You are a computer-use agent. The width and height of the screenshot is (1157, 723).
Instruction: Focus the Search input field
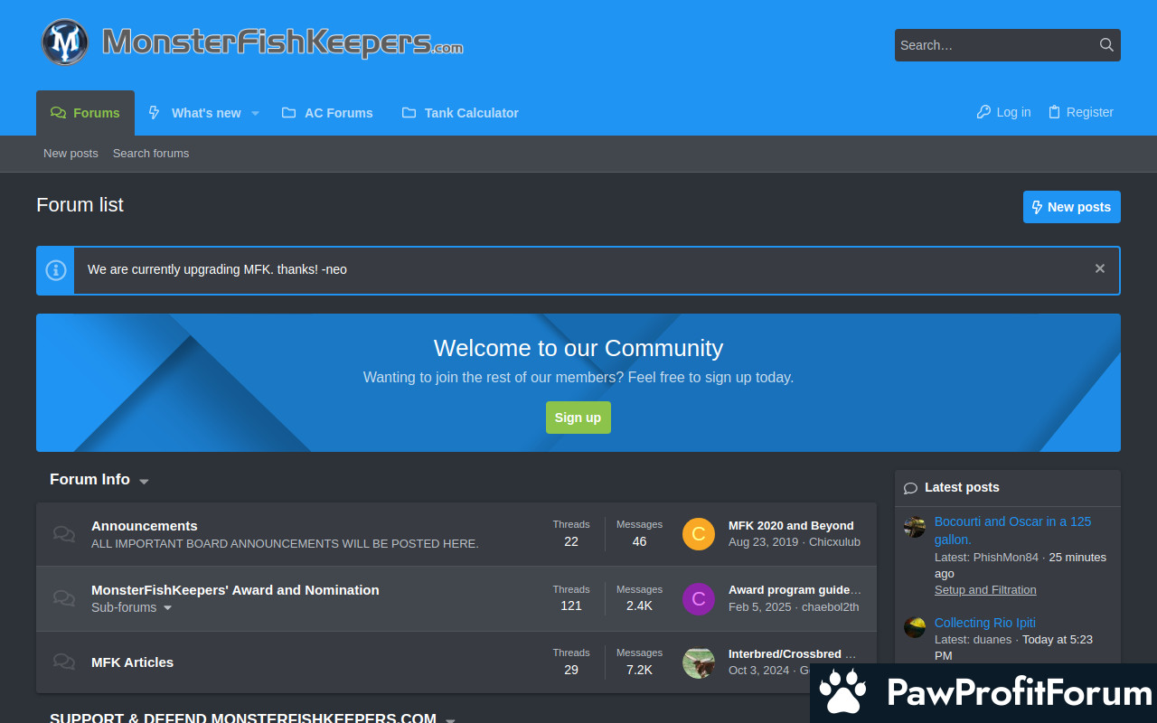click(x=992, y=45)
